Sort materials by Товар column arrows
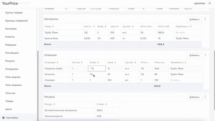 (x=53, y=26)
